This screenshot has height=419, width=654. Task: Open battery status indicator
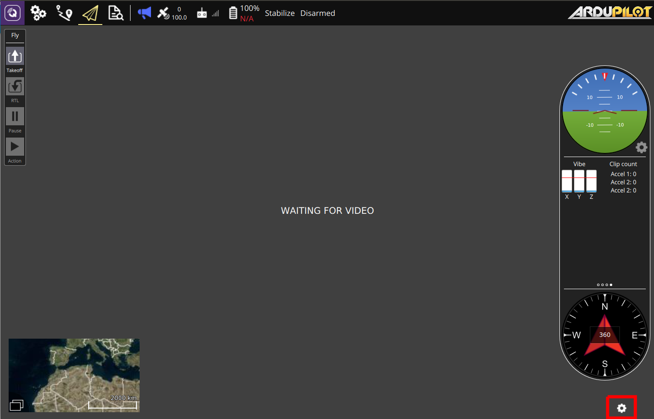[244, 13]
